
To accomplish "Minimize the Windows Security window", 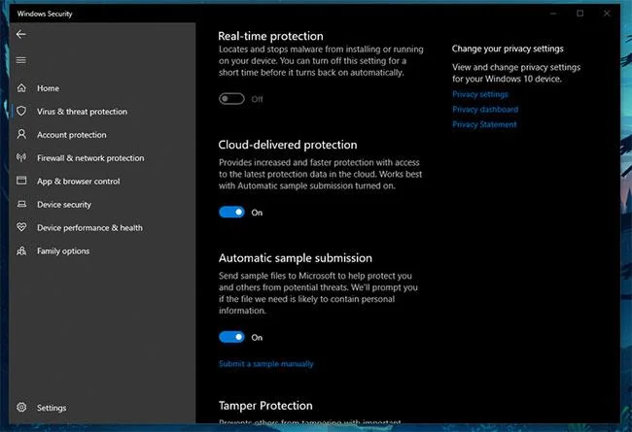I will pos(553,14).
